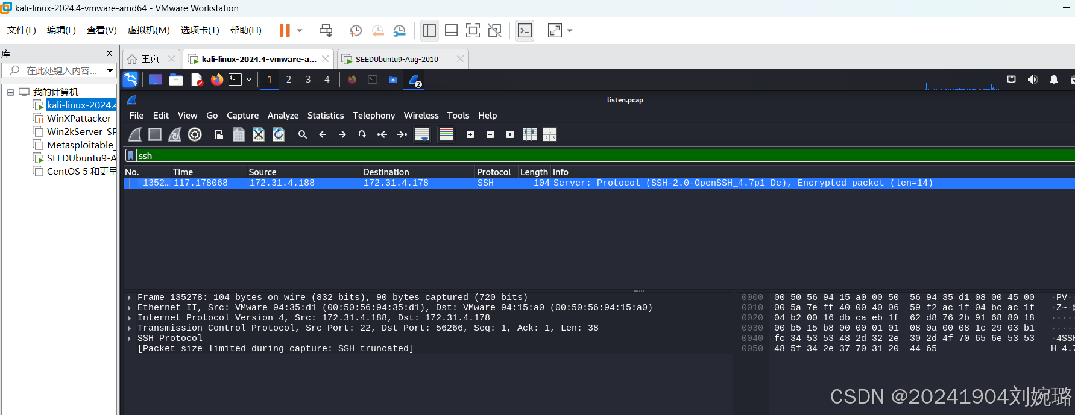Switch to VMware home tab

click(151, 59)
